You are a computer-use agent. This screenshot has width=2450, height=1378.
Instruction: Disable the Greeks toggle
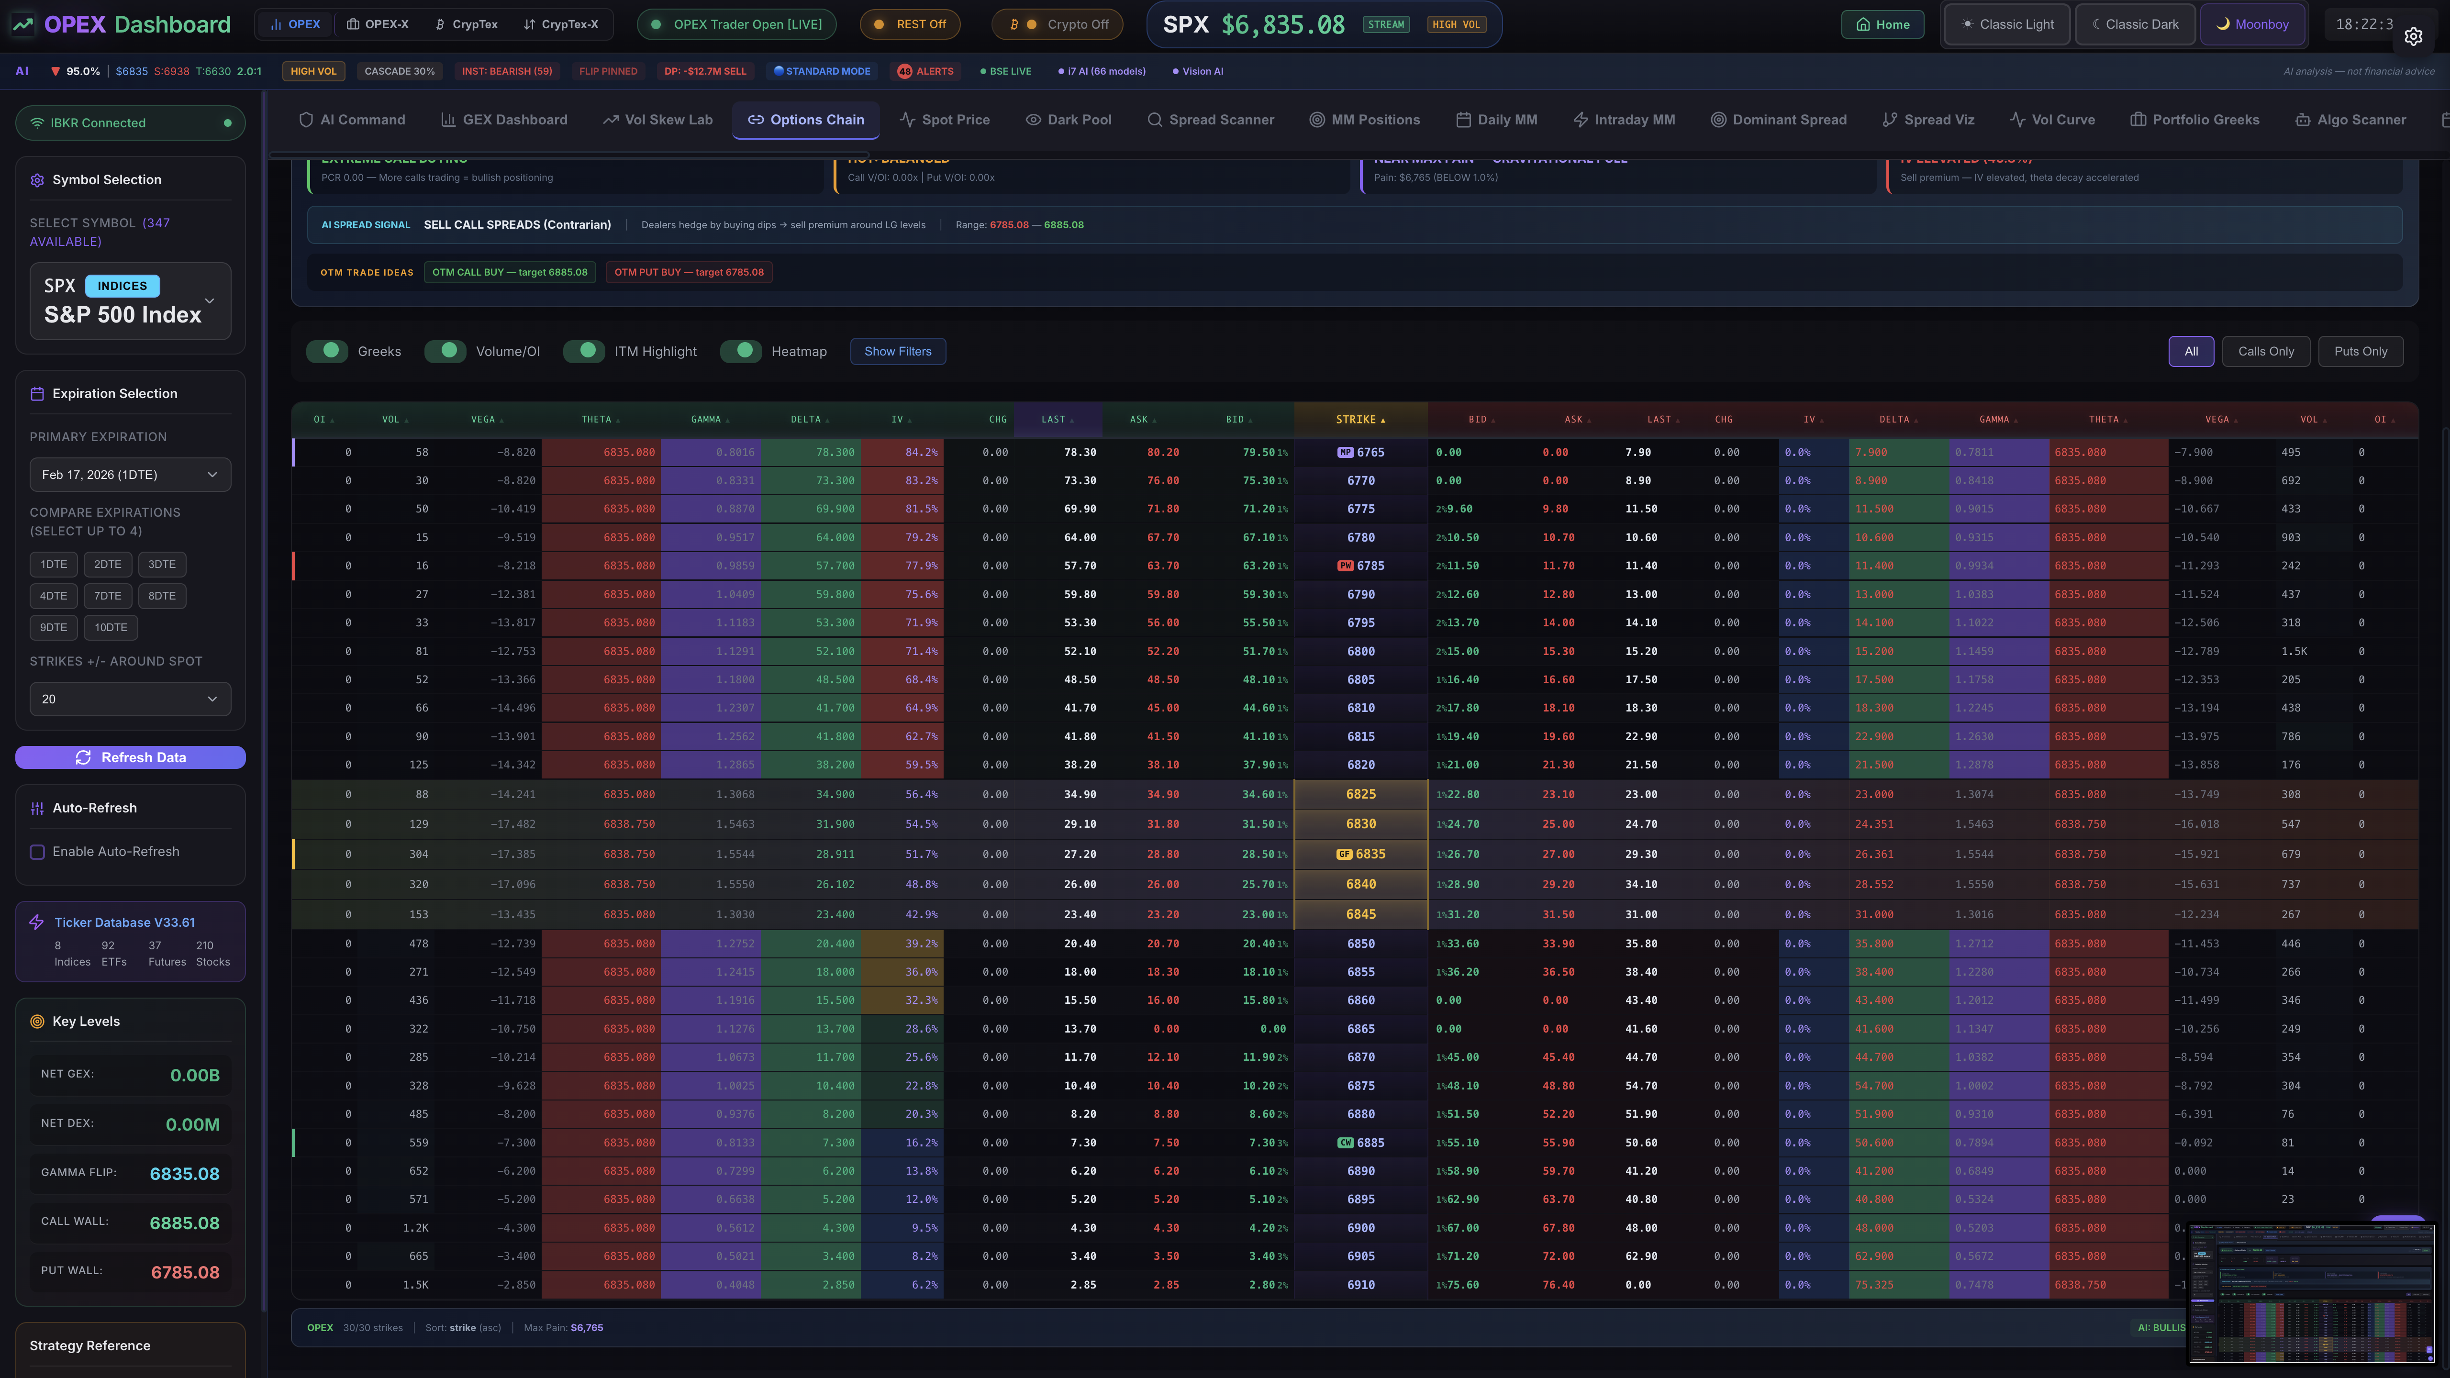click(x=327, y=351)
